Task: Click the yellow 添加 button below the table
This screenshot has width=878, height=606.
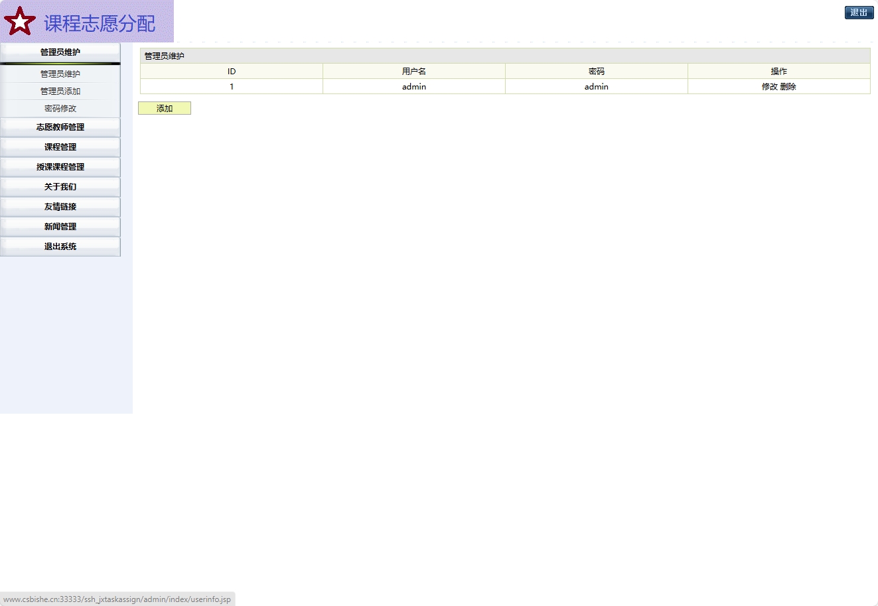Action: [165, 108]
